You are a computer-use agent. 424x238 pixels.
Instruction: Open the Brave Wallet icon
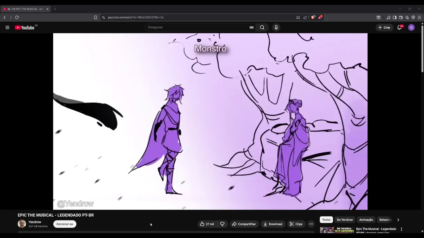click(x=401, y=17)
